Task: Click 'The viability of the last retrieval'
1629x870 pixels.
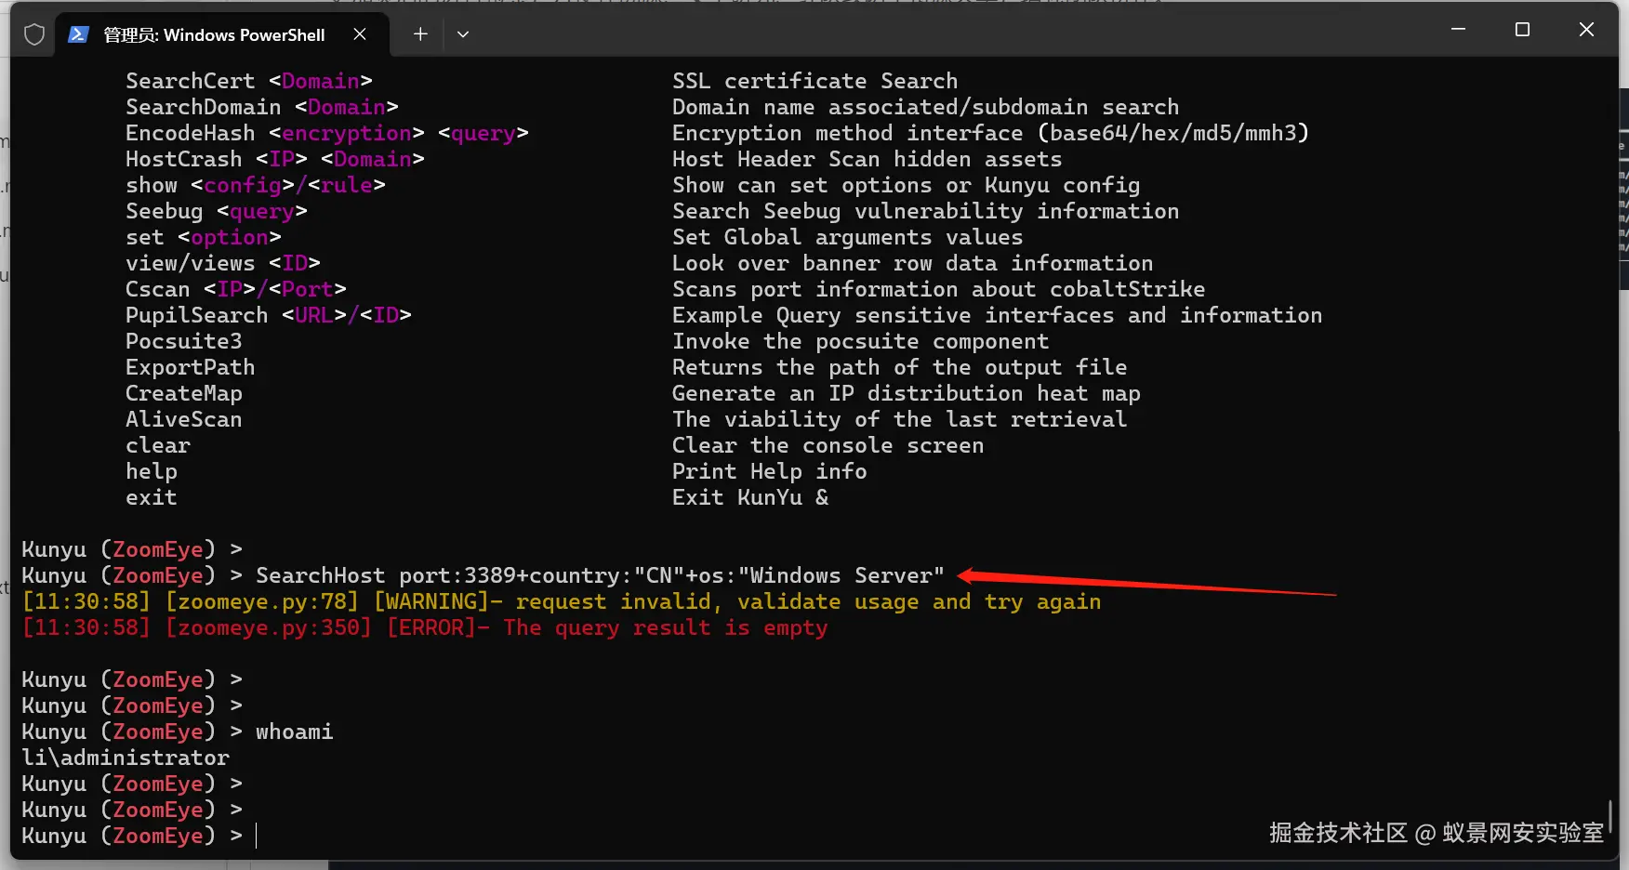Action: click(899, 419)
